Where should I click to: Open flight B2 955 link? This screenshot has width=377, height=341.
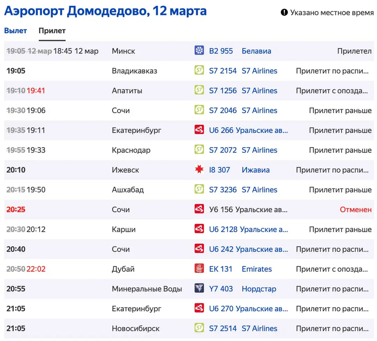(221, 51)
